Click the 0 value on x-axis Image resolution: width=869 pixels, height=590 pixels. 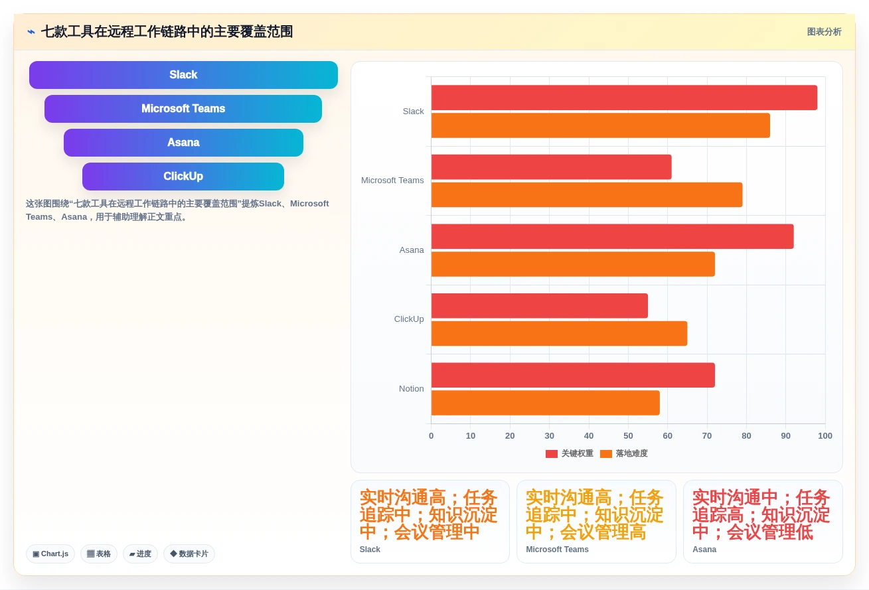[432, 436]
